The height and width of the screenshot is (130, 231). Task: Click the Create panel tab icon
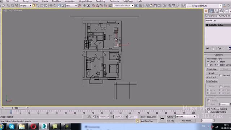click(206, 11)
